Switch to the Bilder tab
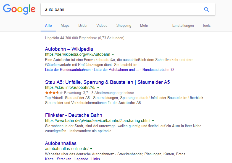This screenshot has width=232, height=163. pos(83,25)
